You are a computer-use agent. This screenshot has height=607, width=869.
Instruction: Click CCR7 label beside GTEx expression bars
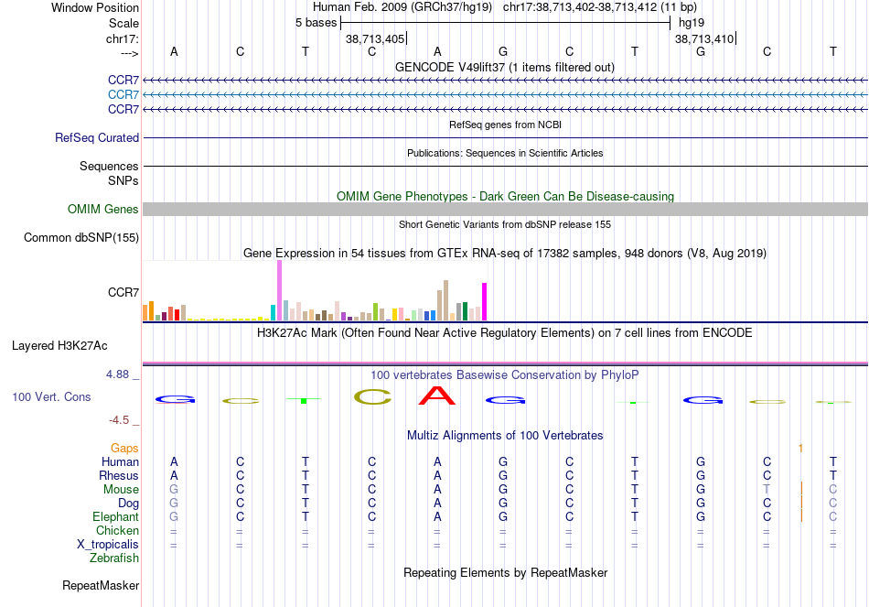(x=123, y=292)
